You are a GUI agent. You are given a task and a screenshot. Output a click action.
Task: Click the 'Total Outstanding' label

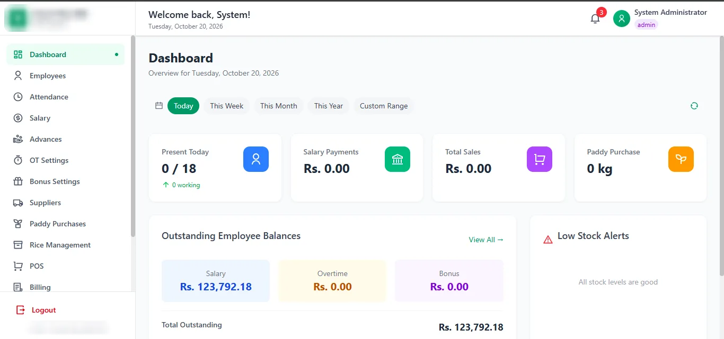tap(192, 325)
